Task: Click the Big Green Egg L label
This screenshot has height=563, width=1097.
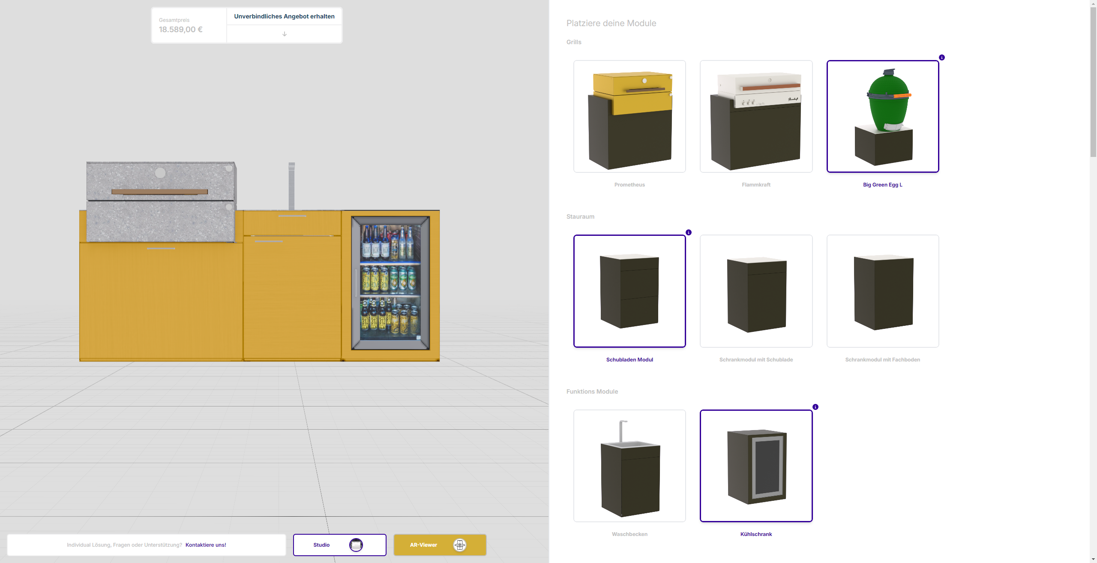Action: click(x=883, y=185)
